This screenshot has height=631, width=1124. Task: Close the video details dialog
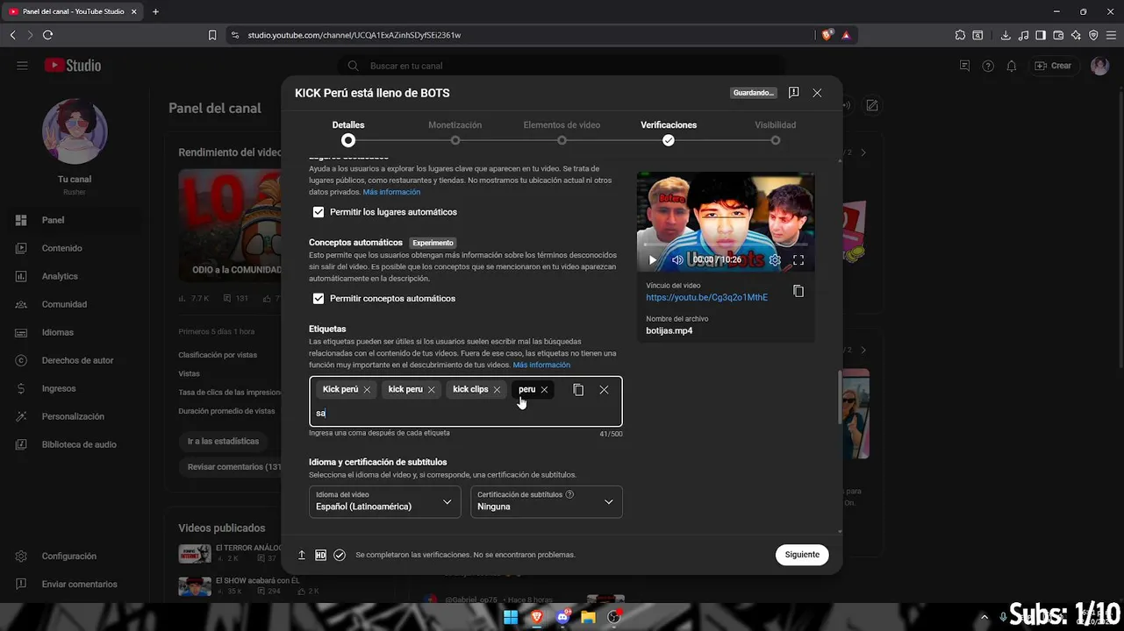tap(817, 93)
